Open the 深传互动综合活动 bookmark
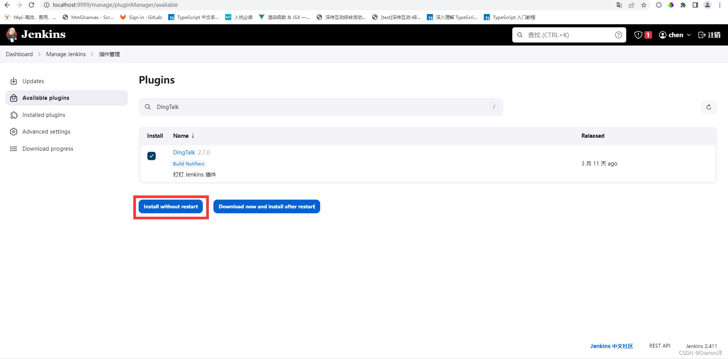 [341, 17]
